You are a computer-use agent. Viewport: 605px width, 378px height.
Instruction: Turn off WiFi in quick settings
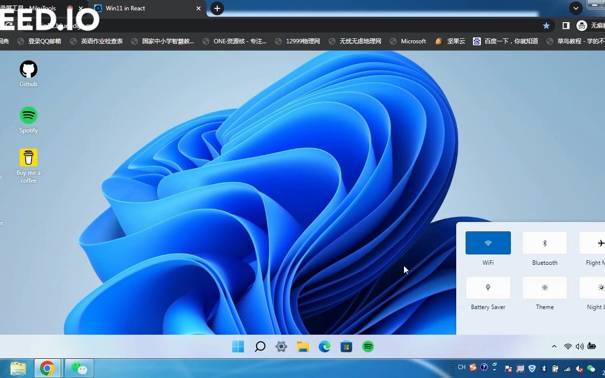tap(488, 243)
